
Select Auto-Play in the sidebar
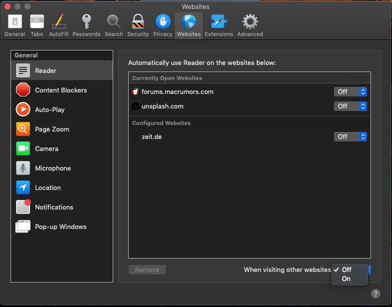tap(62, 109)
